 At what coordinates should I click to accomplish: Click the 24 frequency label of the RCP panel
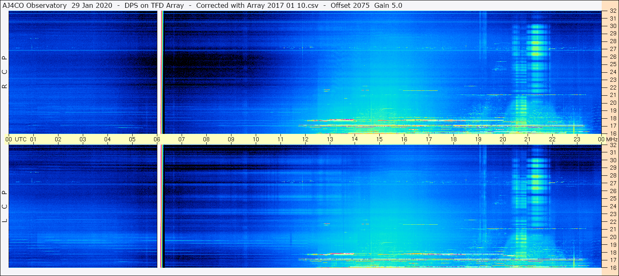(x=613, y=72)
